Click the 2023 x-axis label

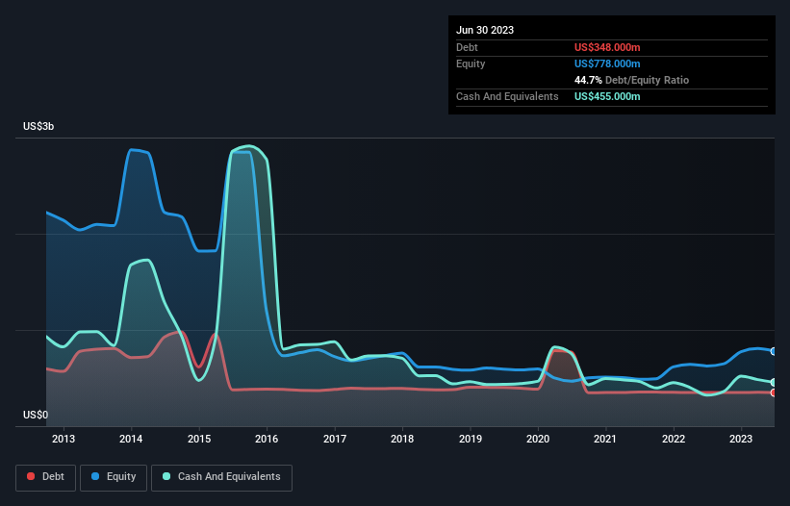pyautogui.click(x=741, y=439)
